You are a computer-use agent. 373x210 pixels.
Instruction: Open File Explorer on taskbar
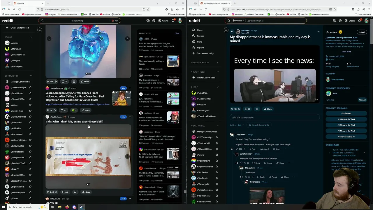pos(60,207)
